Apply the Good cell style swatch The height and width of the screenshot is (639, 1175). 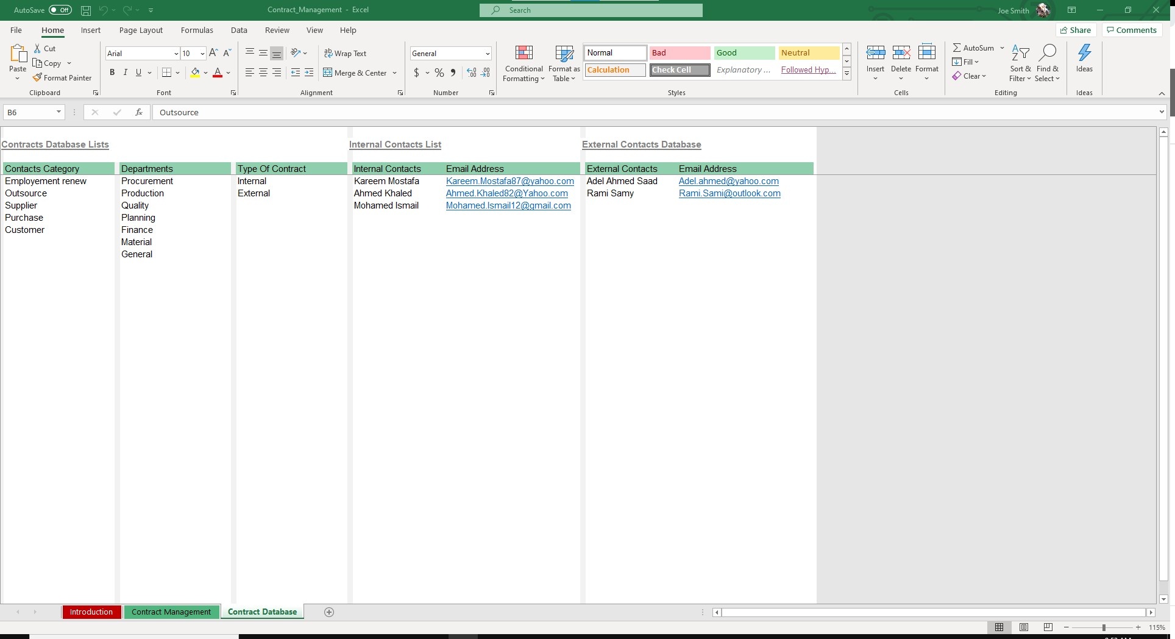[x=744, y=53]
